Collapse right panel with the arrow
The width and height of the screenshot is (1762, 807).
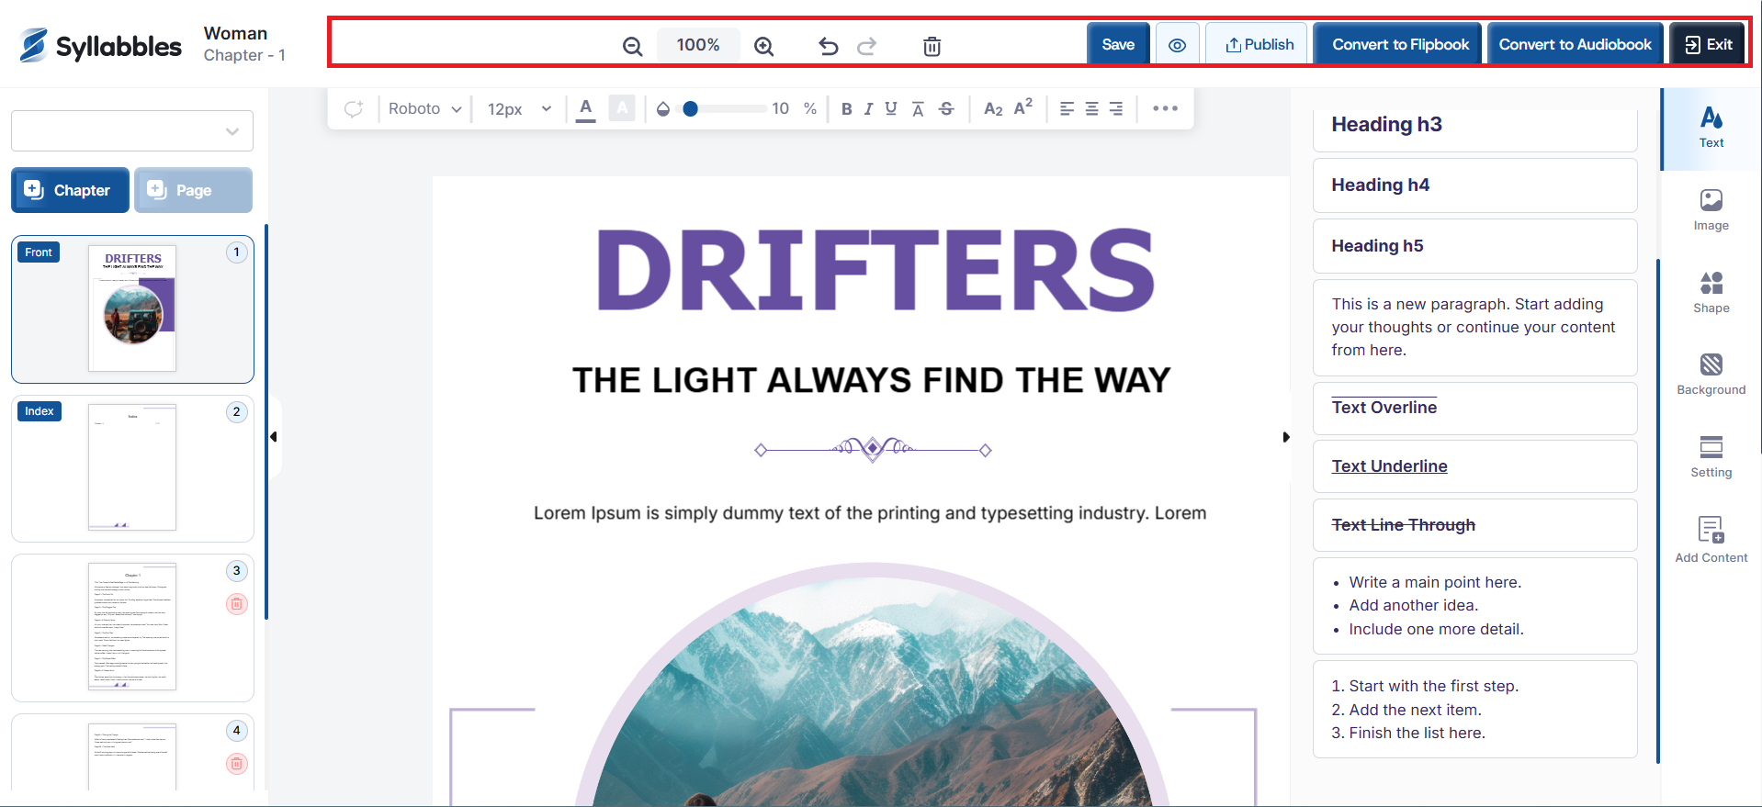1286,437
